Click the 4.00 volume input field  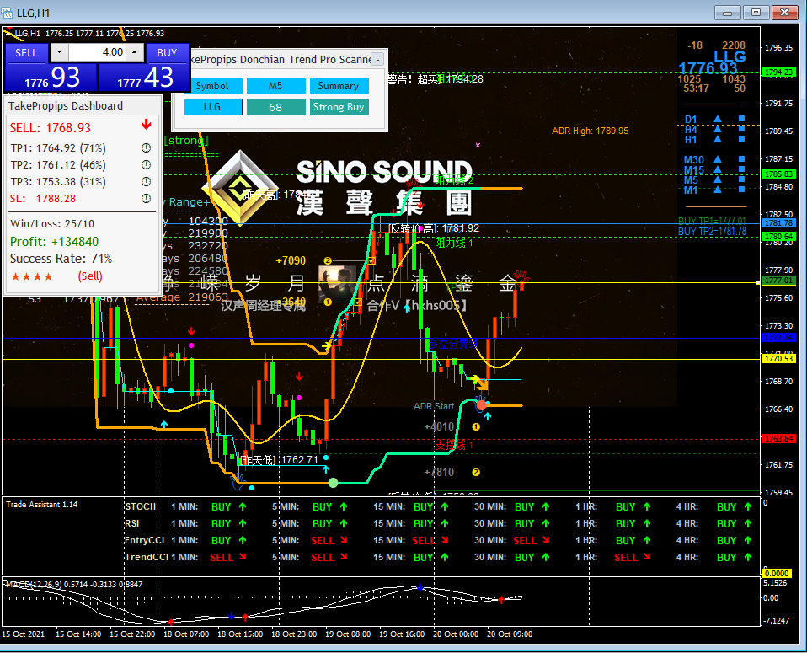point(97,52)
